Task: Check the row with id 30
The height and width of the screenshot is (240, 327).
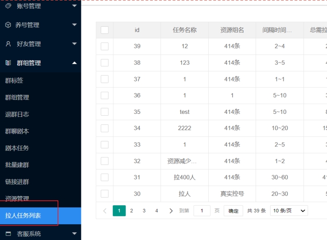Action: point(104,193)
